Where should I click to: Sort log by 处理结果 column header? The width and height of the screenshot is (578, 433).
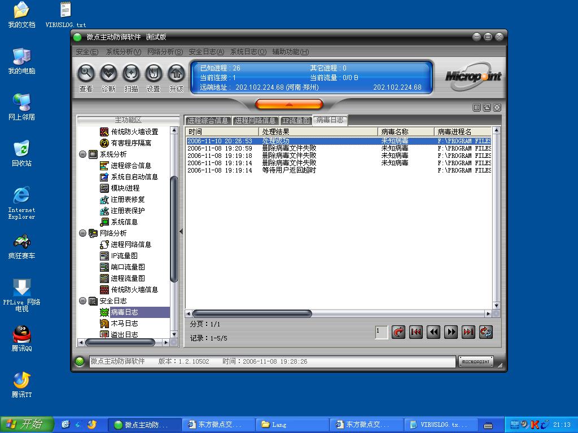point(318,132)
